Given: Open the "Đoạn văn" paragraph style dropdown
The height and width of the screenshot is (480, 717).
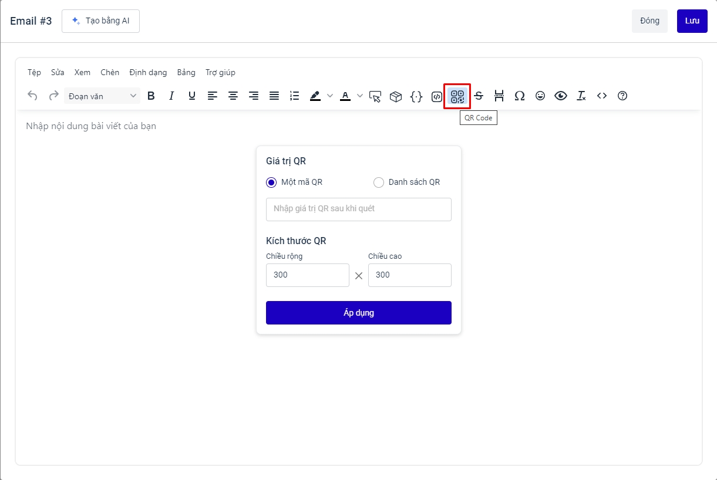Looking at the screenshot, I should (102, 96).
